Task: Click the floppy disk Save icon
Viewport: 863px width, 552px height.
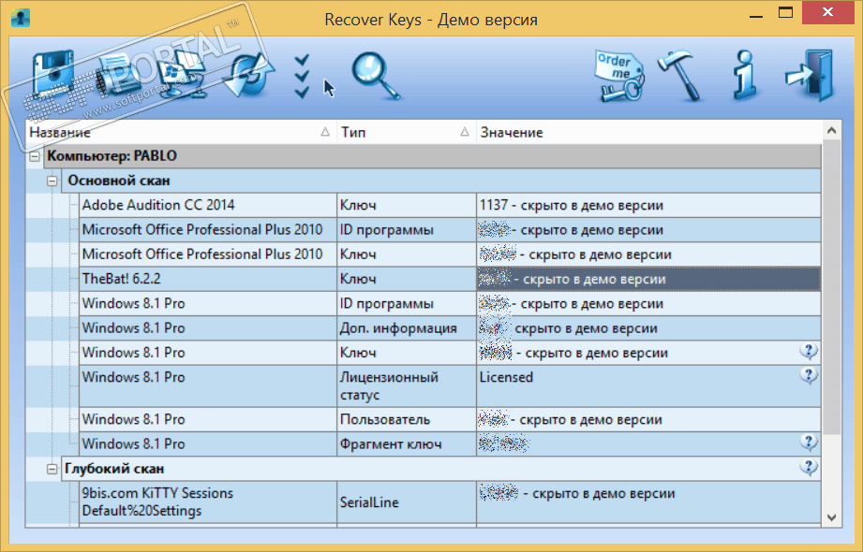Action: pos(52,76)
